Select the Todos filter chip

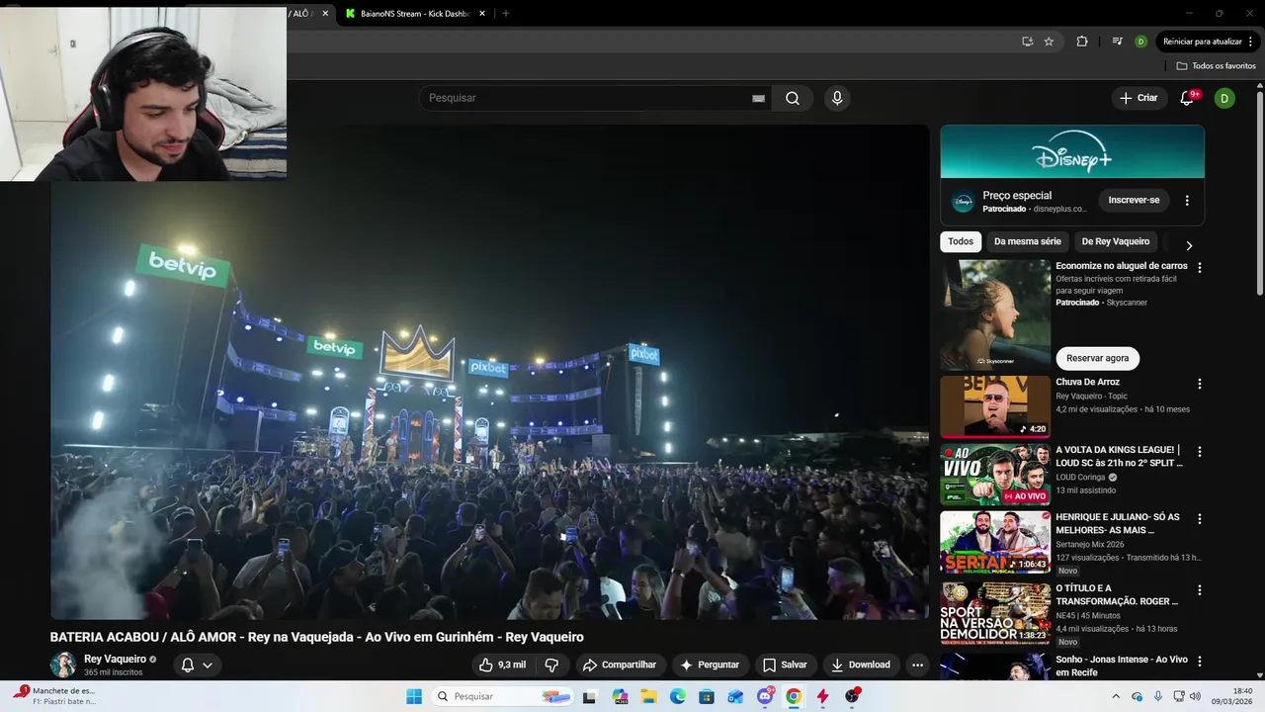tap(961, 241)
